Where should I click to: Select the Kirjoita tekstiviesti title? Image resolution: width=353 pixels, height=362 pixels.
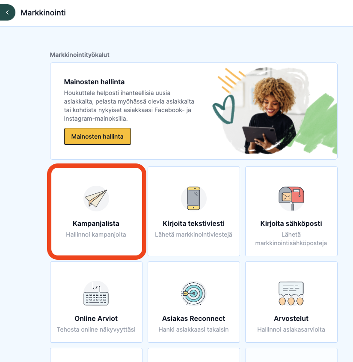pos(193,223)
